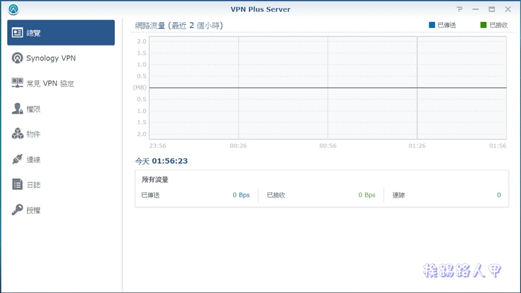Screen dimensions: 521x293
Task: Minimize the VPN Plus Server window
Action: [x=475, y=9]
